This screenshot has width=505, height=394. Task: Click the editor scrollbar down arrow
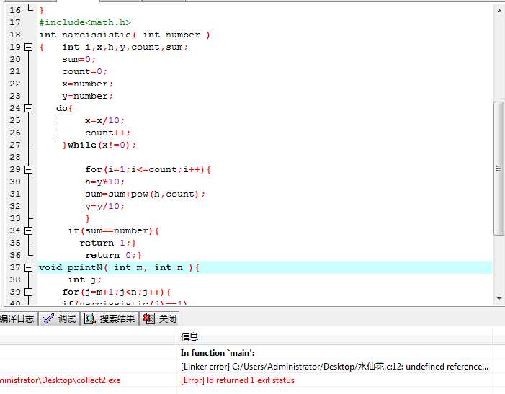[499, 298]
